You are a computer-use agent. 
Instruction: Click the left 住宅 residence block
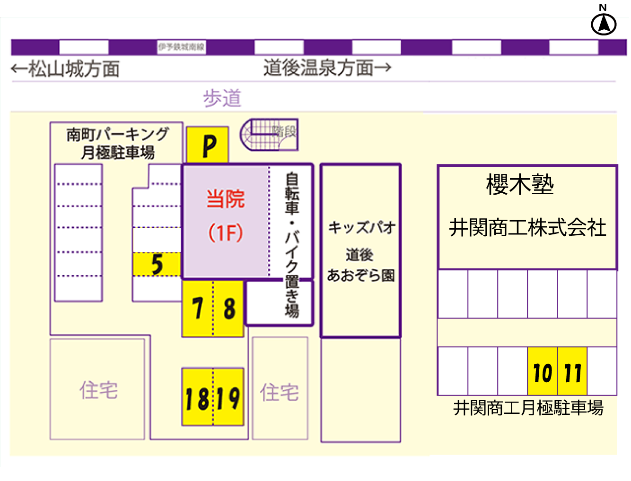pyautogui.click(x=98, y=390)
